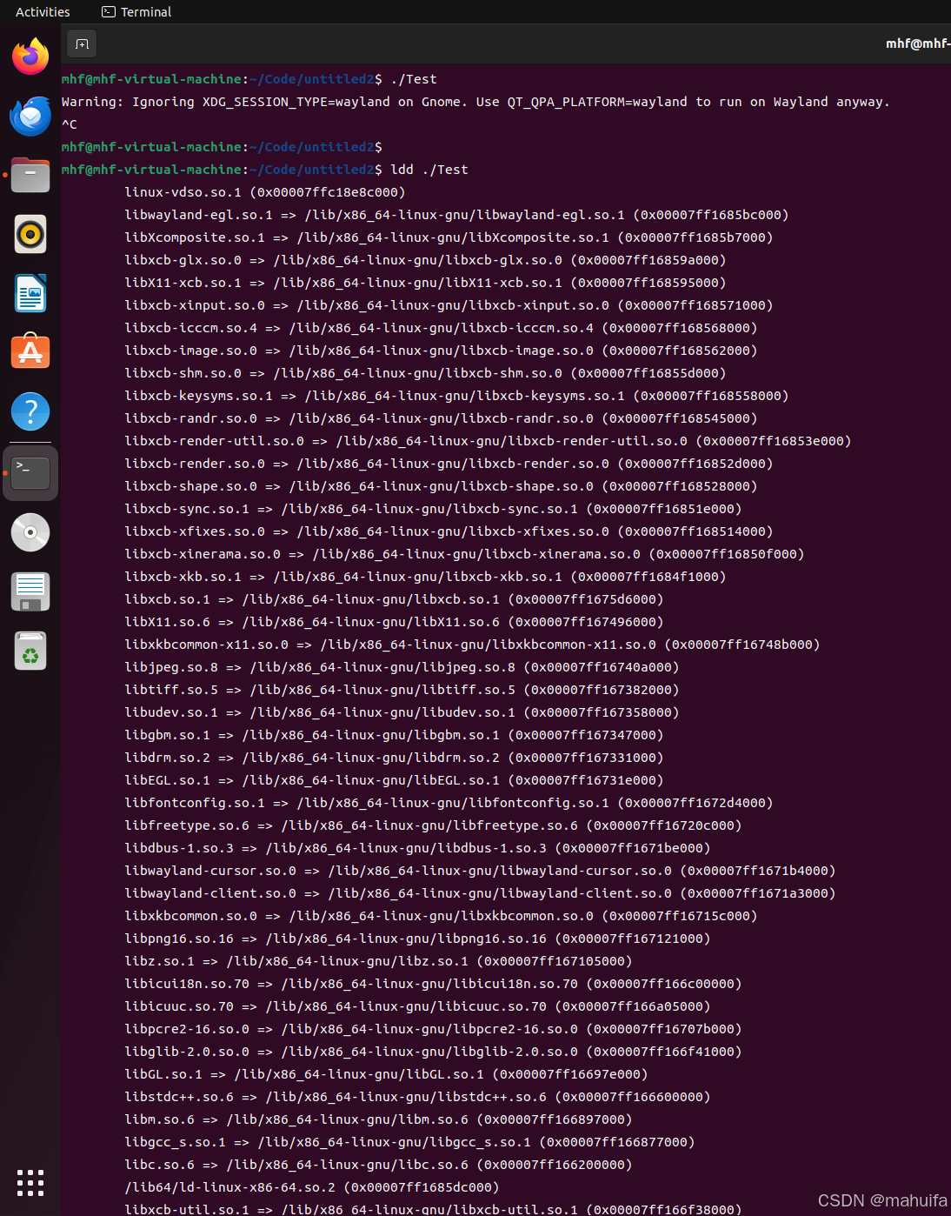Open the floppy save device icon

tap(30, 591)
